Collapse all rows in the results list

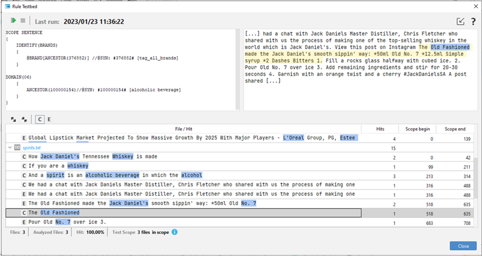(x=24, y=119)
